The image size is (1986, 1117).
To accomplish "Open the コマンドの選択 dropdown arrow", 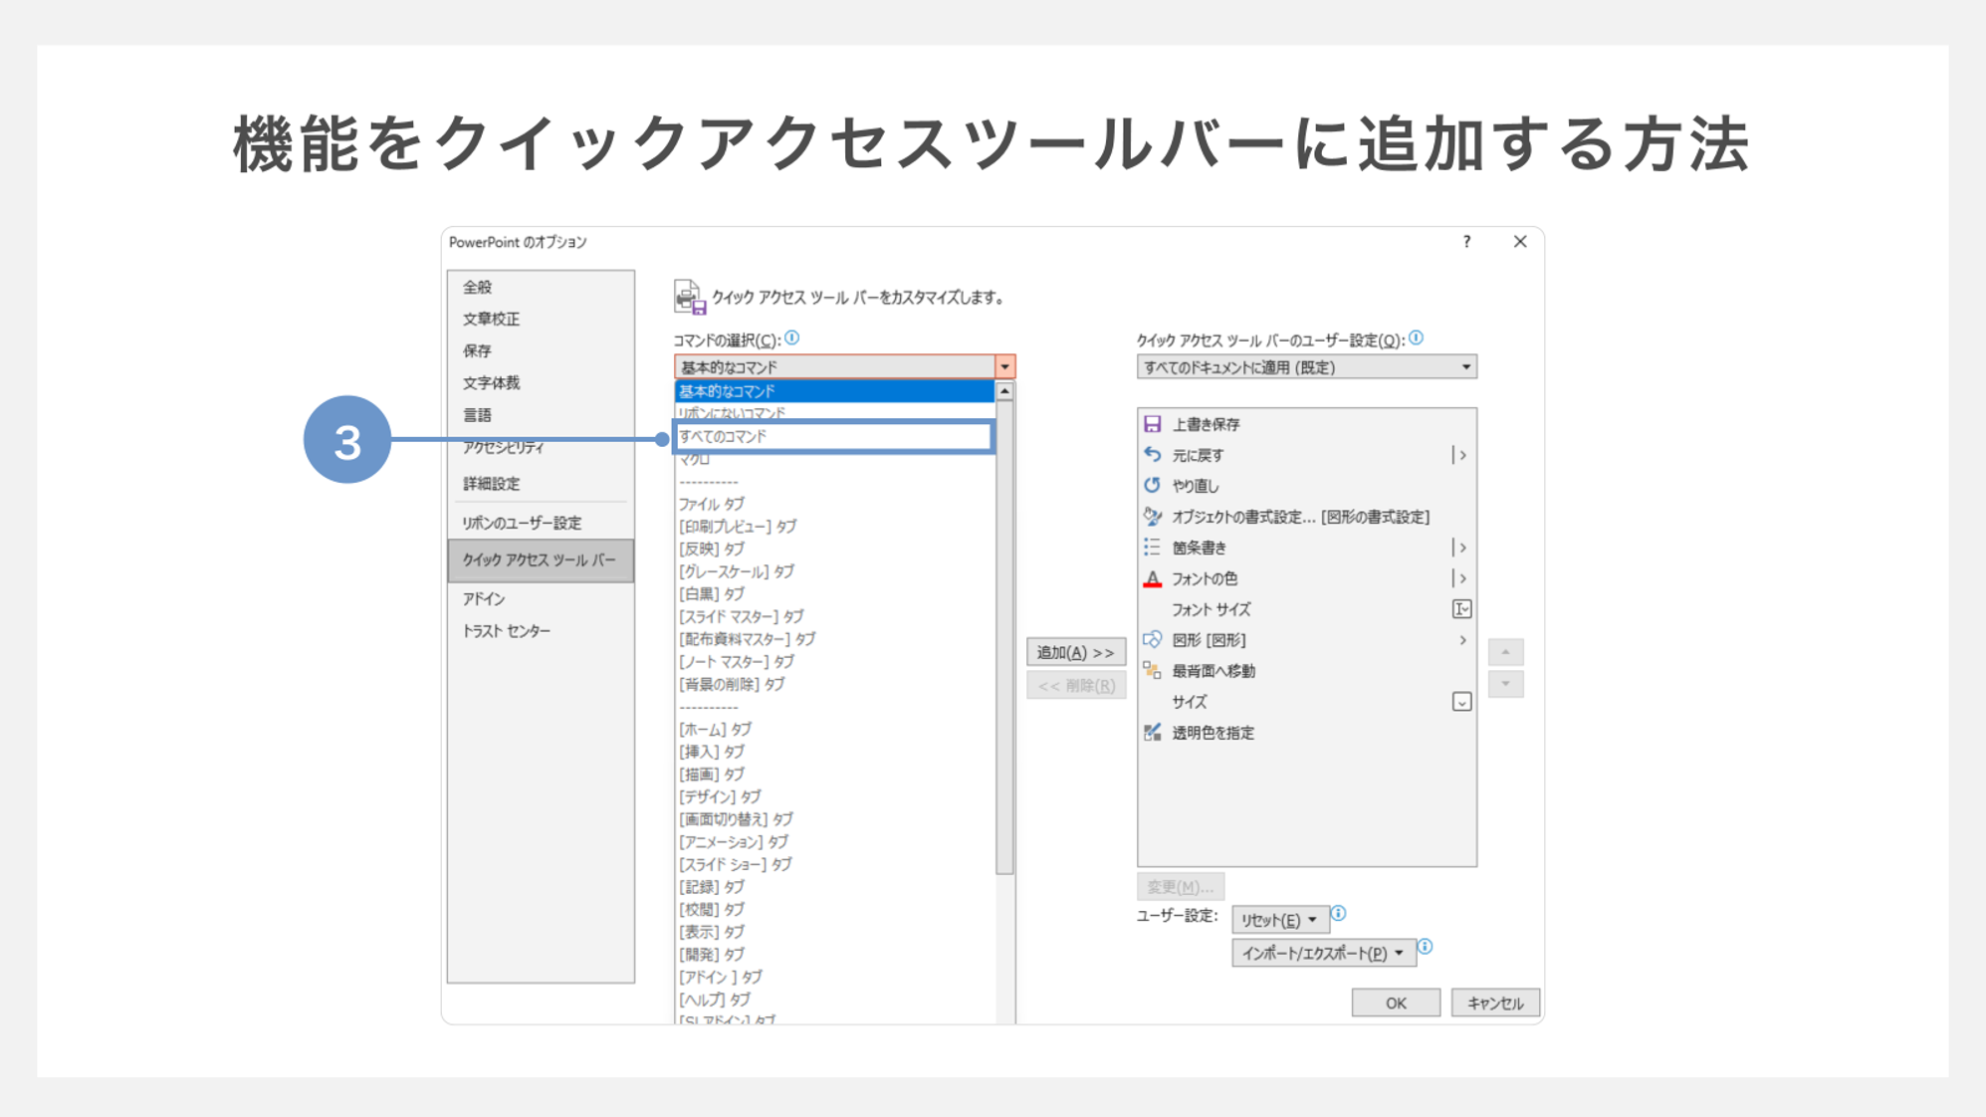I will tap(1004, 367).
